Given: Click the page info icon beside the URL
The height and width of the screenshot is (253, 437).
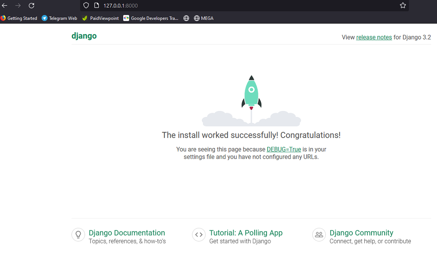Looking at the screenshot, I should [97, 5].
